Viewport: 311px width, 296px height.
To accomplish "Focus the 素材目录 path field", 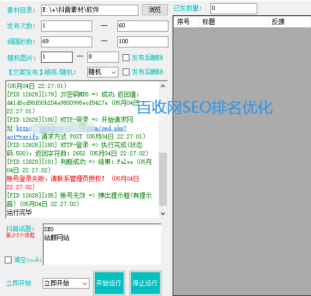I will 89,10.
